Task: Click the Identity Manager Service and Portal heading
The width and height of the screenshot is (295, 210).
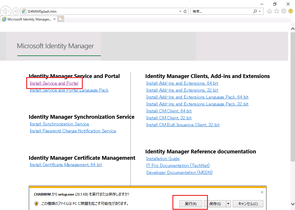Action: (74, 76)
